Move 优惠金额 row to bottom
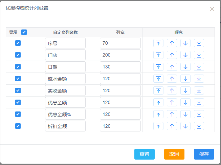The height and width of the screenshot is (165, 221). click(x=199, y=102)
